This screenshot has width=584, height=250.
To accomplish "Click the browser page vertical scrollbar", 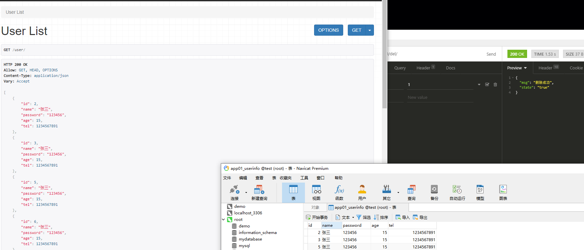I will pyautogui.click(x=384, y=54).
